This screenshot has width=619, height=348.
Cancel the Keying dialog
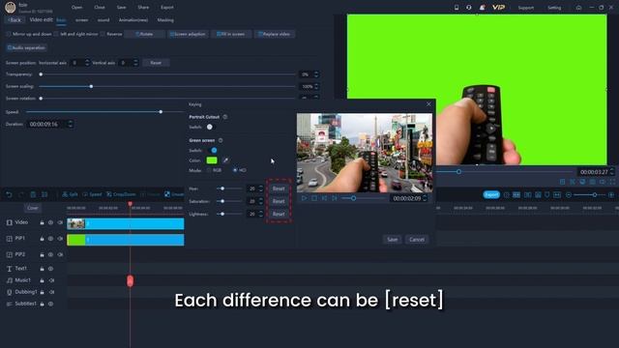(417, 240)
